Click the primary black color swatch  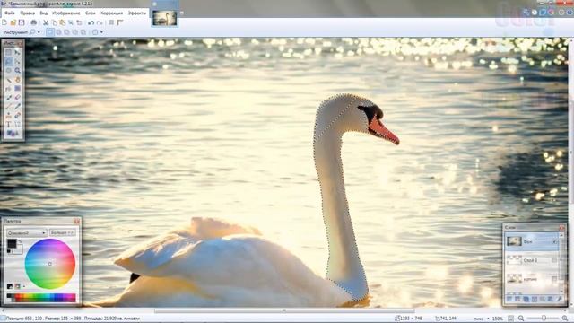click(12, 243)
